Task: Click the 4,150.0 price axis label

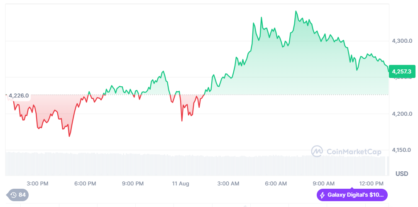Action: point(402,150)
